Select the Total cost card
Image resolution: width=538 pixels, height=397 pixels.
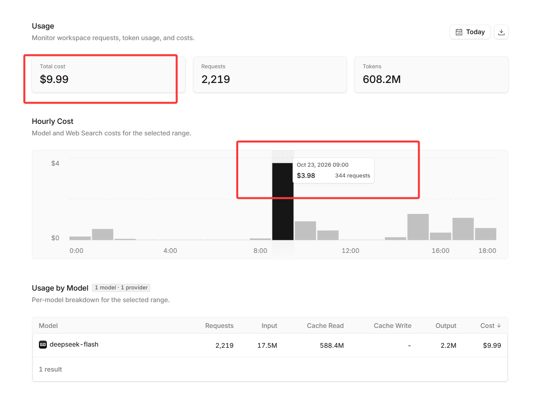108,75
